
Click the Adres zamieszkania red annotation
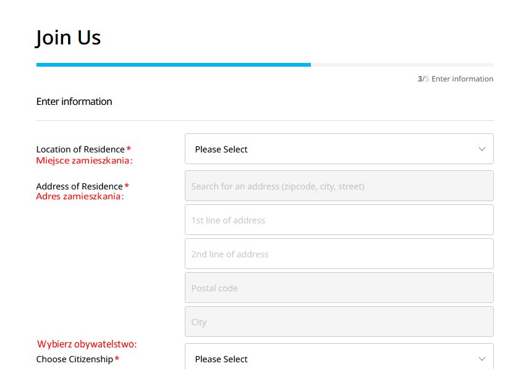80,196
